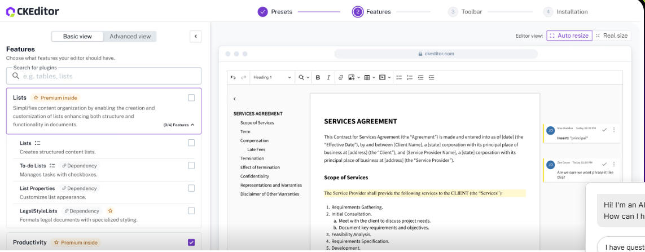Click the insert link icon
The height and width of the screenshot is (252, 645).
tap(341, 77)
